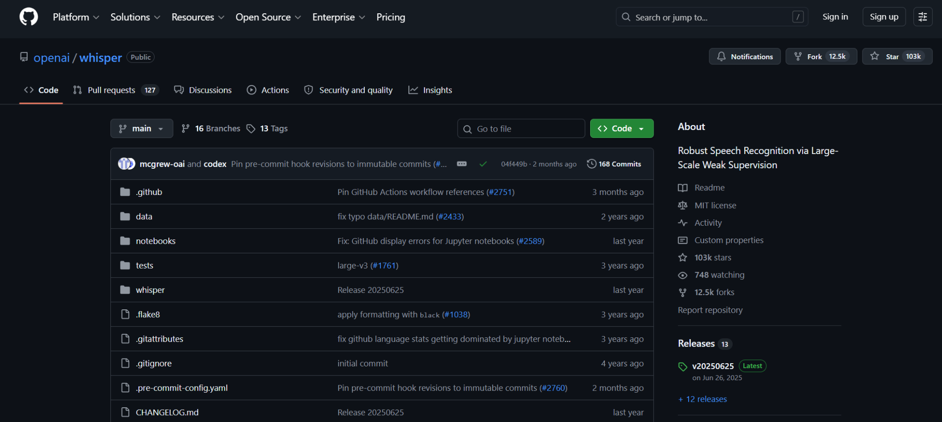
Task: Open the notebooks folder
Action: pos(155,241)
